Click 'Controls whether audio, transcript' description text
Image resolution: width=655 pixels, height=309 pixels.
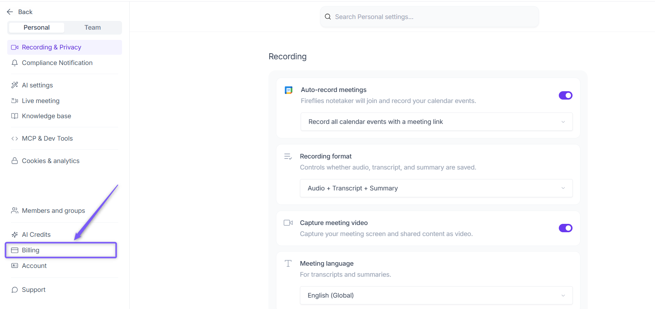(388, 167)
